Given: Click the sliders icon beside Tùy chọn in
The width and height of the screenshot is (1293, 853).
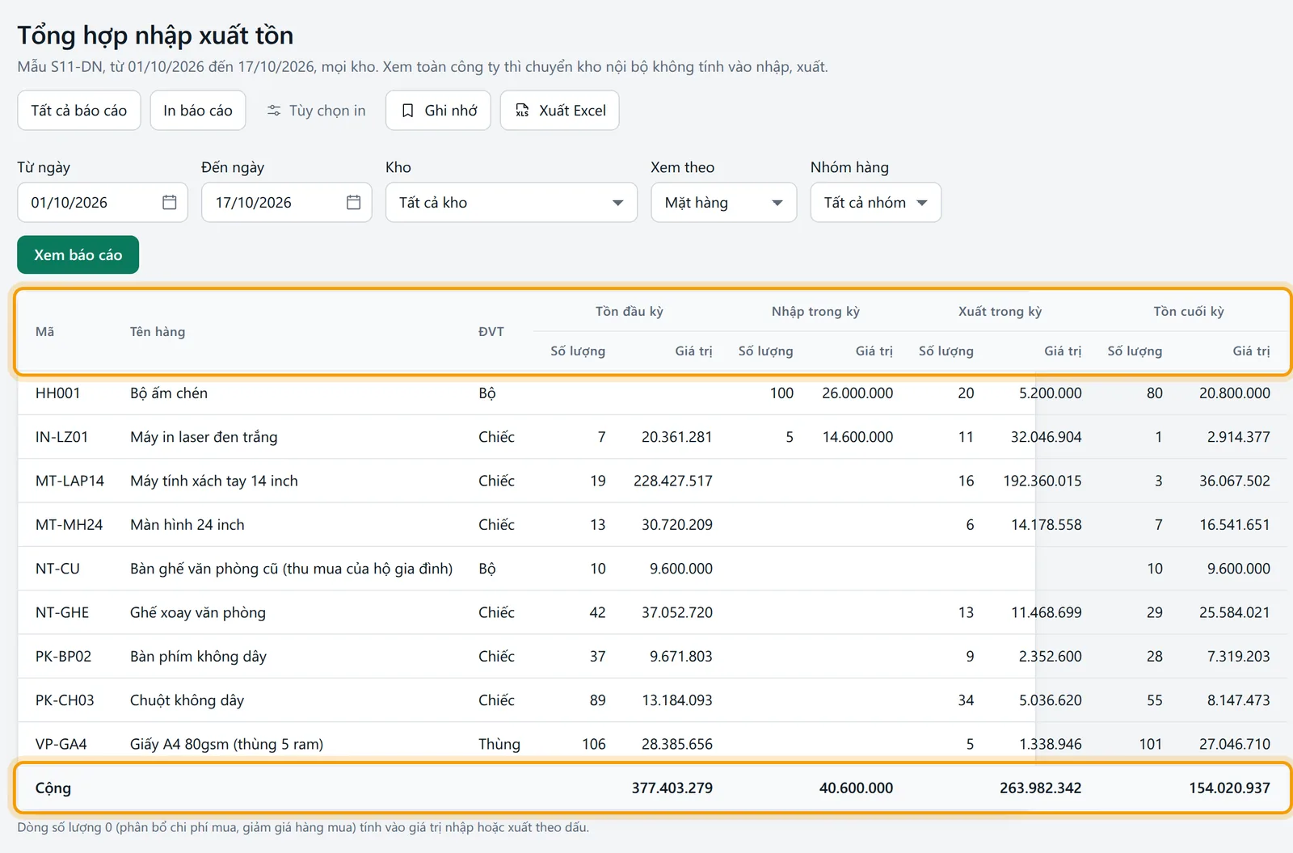Looking at the screenshot, I should (274, 111).
